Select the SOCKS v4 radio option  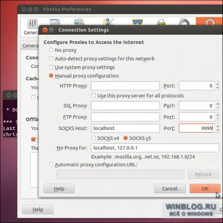pyautogui.click(x=94, y=138)
